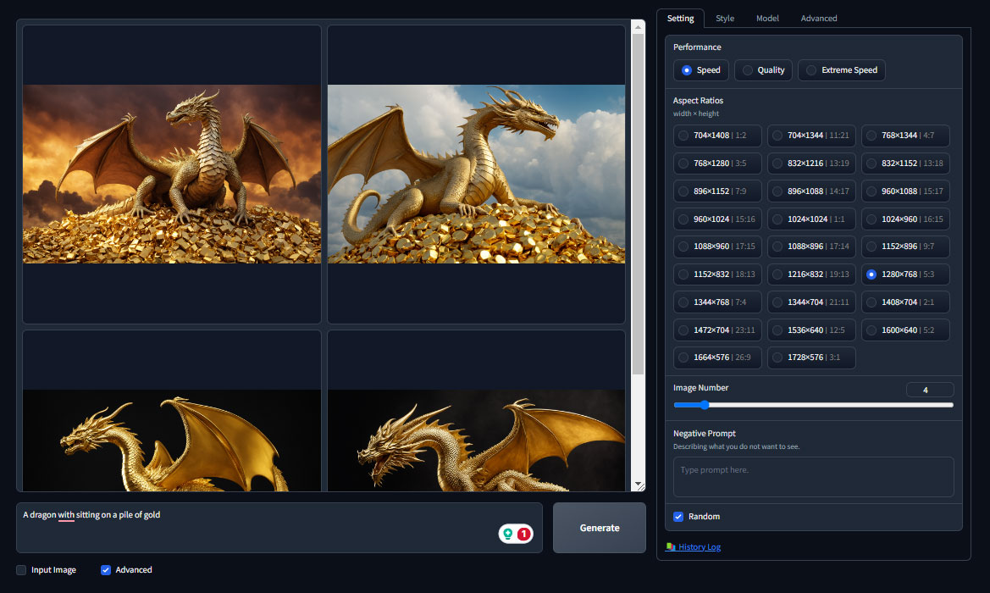Open the Model tab
The width and height of the screenshot is (990, 593).
(767, 19)
